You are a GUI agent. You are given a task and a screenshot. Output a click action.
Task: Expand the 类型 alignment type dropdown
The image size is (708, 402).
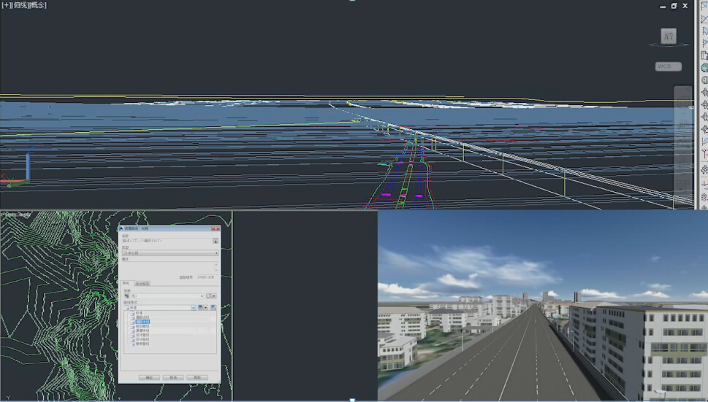click(216, 253)
